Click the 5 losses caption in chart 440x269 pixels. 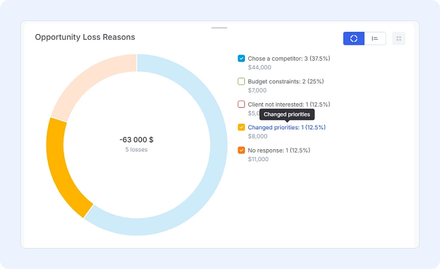(x=136, y=150)
